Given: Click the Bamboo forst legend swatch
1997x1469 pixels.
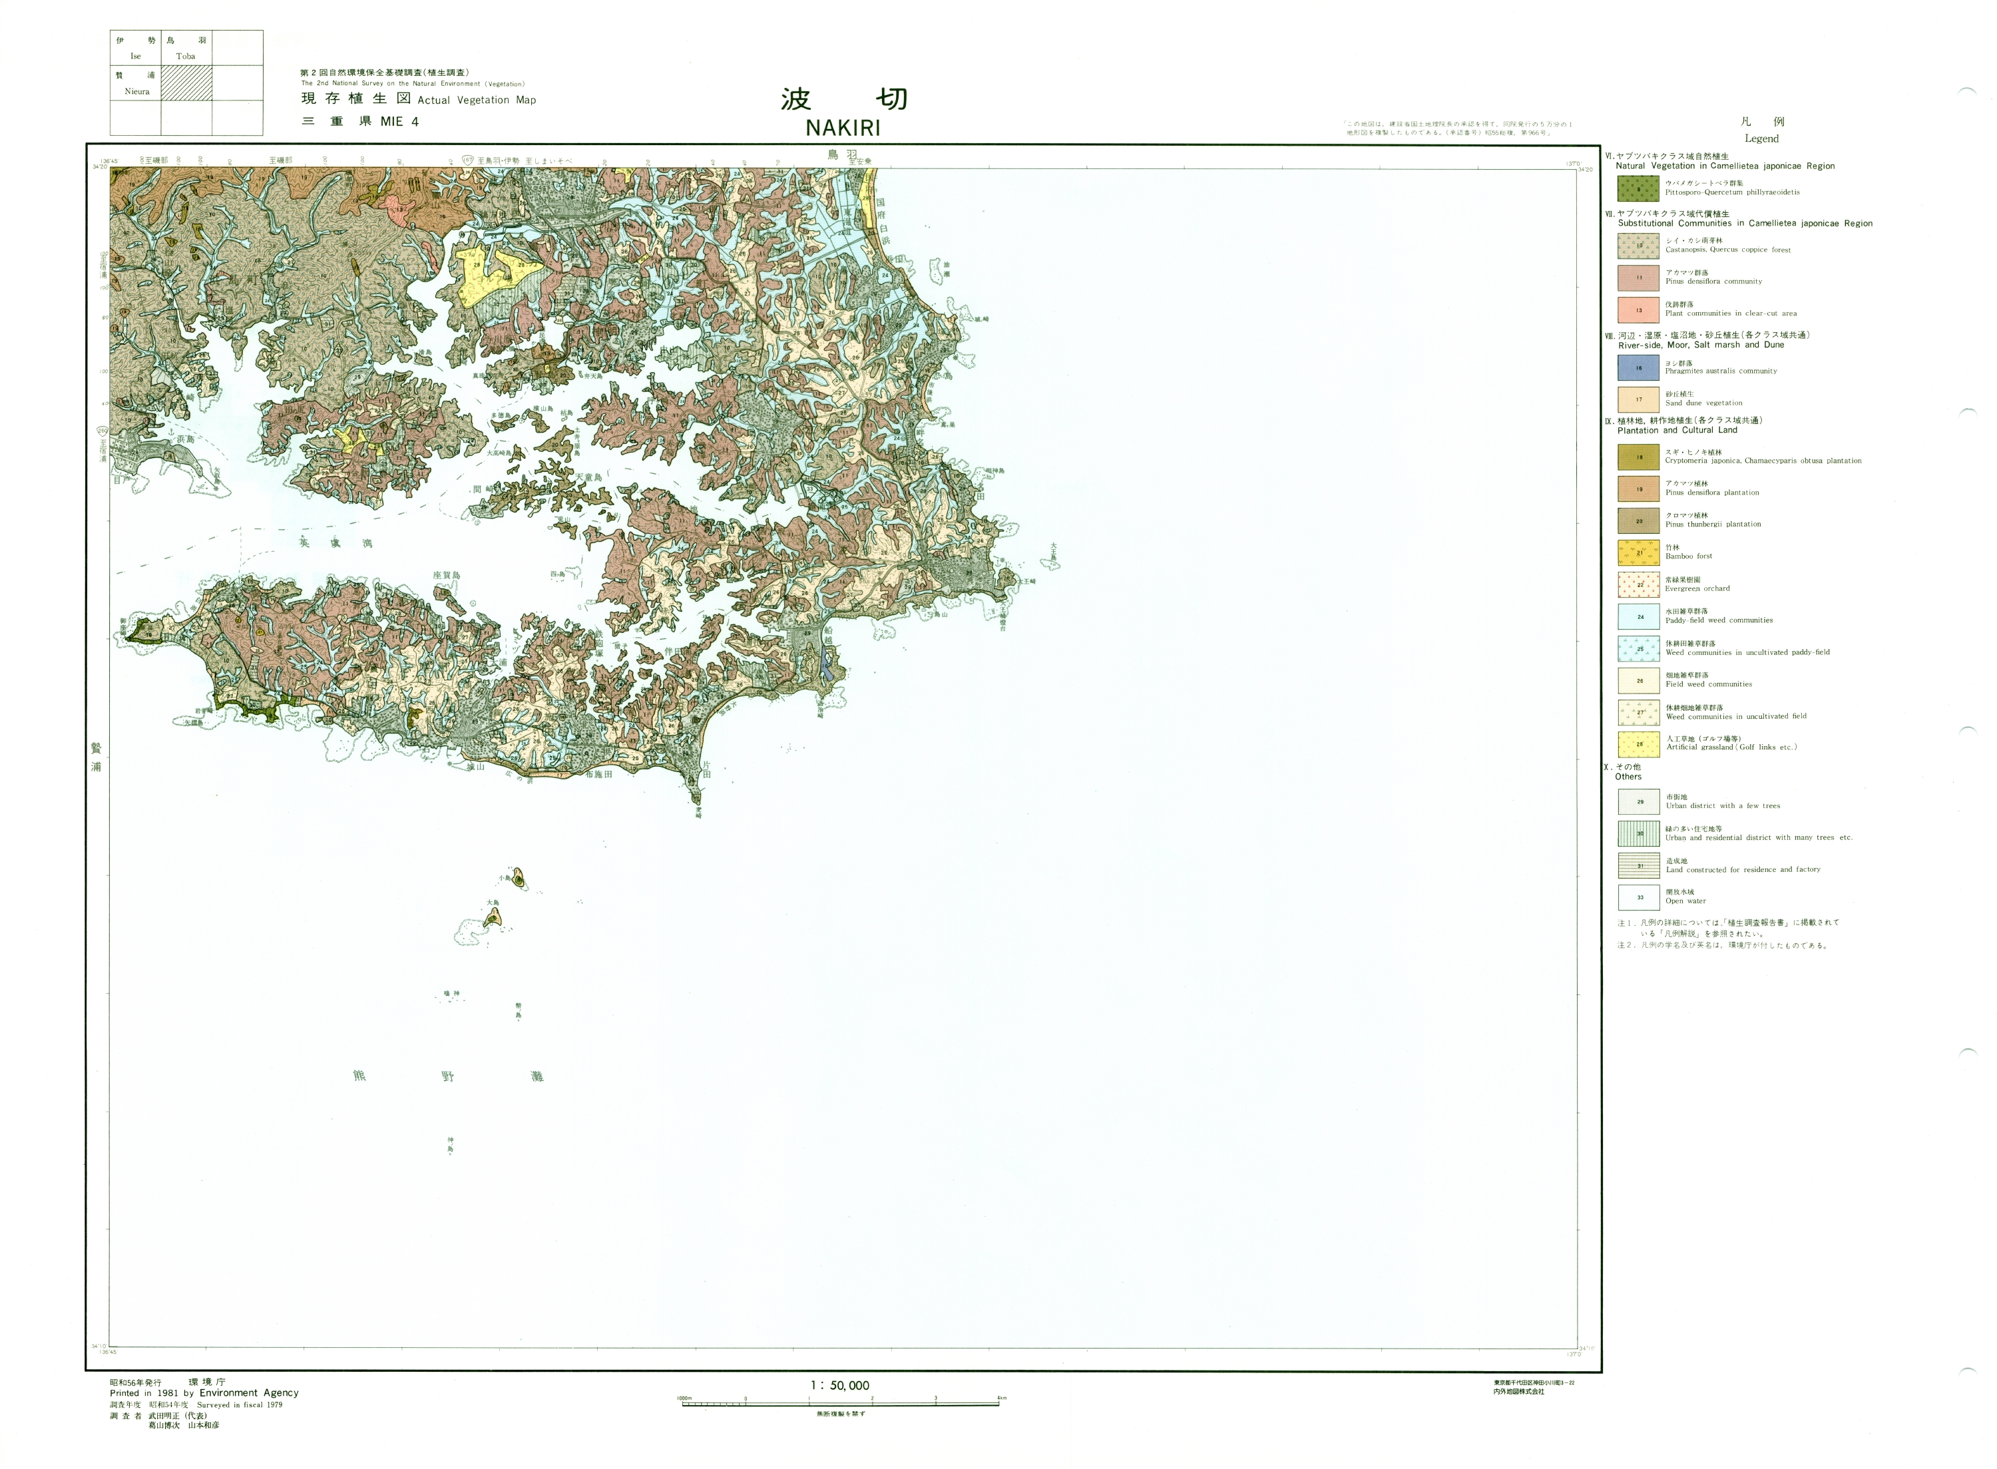Looking at the screenshot, I should [x=1638, y=553].
